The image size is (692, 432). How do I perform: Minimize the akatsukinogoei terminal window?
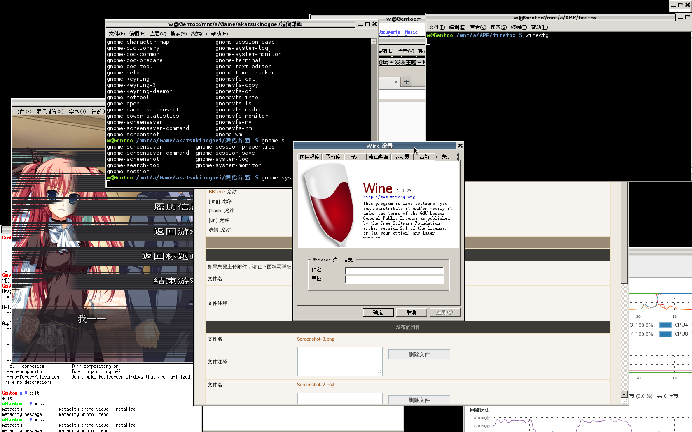360,24
